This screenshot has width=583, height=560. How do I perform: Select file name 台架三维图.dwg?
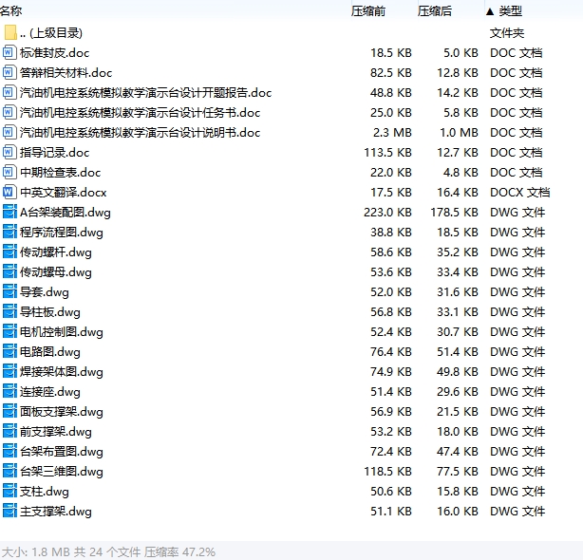coord(62,472)
